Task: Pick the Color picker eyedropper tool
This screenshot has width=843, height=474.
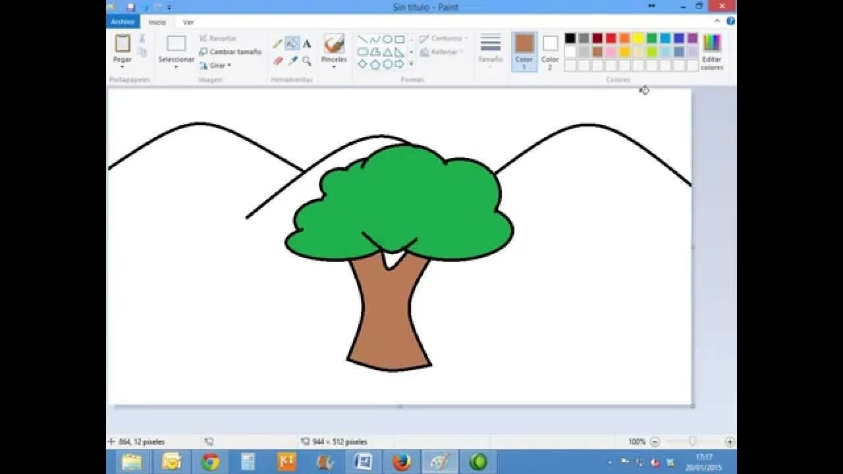Action: [292, 61]
